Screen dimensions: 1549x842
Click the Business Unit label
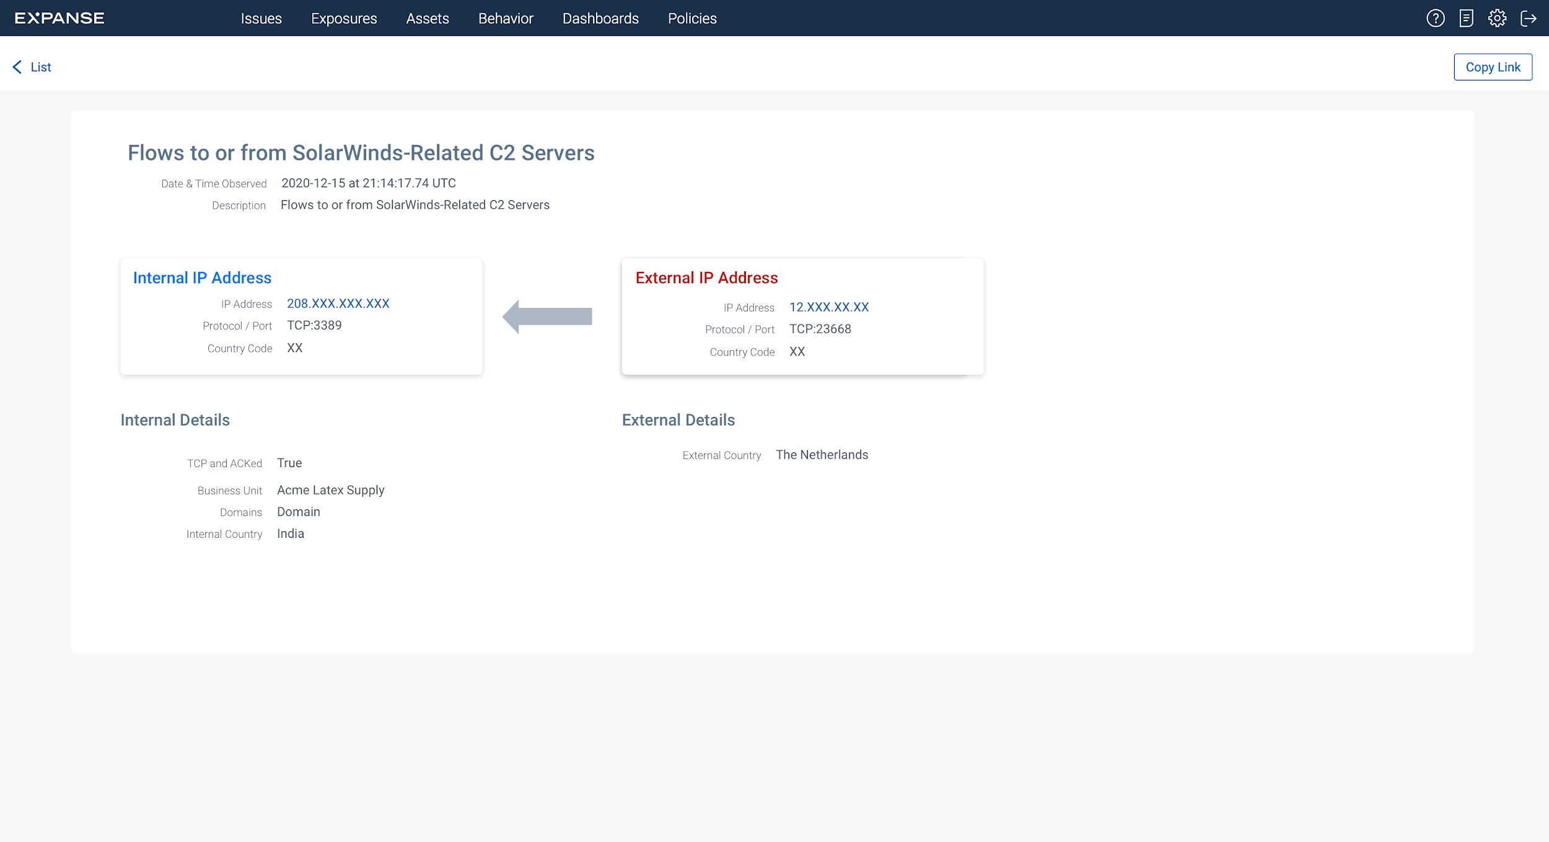click(x=229, y=491)
